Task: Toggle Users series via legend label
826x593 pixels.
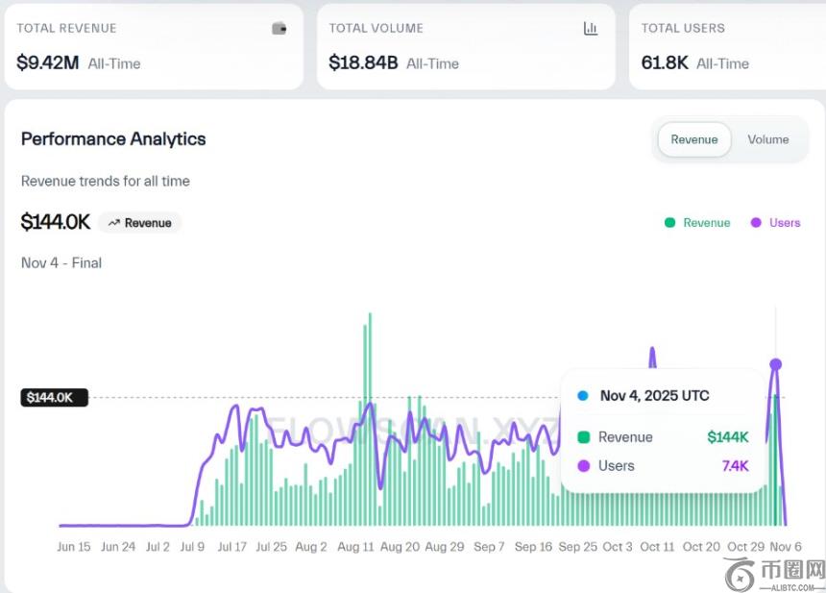Action: [x=784, y=223]
